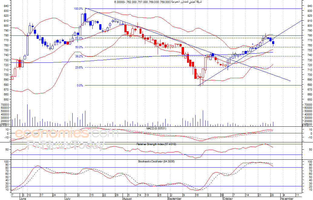313x200 pixels.
Task: Click 50 on the right RSI axis
Action: 310,149
